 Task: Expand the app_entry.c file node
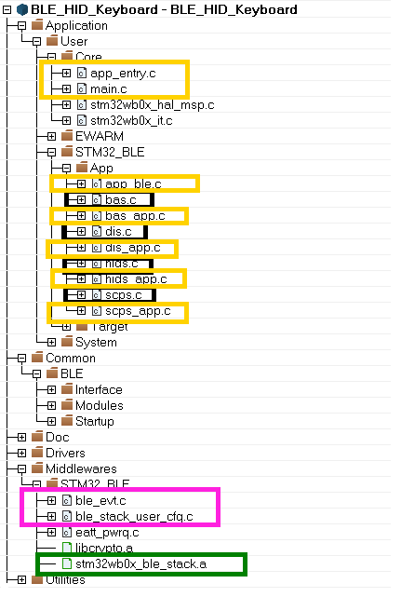tap(66, 73)
